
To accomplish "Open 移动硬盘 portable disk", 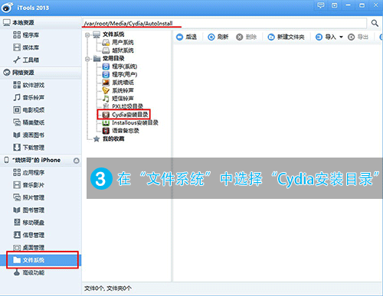I will [x=29, y=223].
